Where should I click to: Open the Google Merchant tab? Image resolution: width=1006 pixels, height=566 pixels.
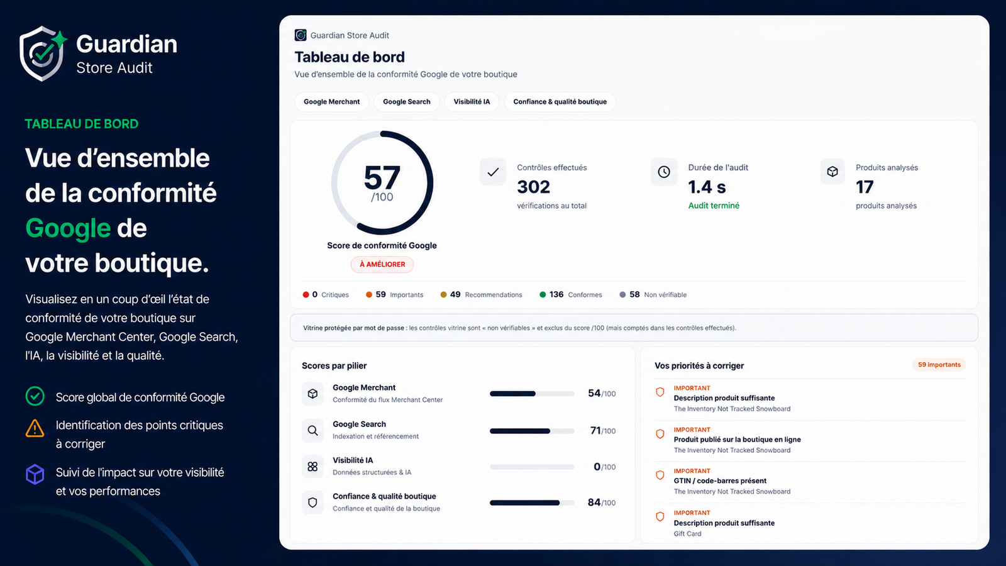coord(331,102)
